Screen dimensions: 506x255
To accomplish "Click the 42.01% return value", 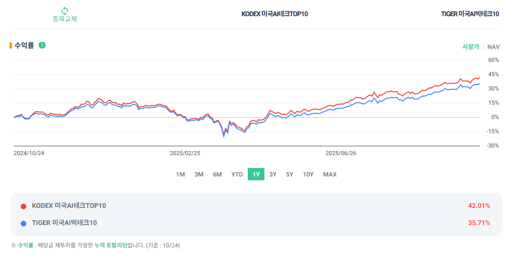I will 479,206.
